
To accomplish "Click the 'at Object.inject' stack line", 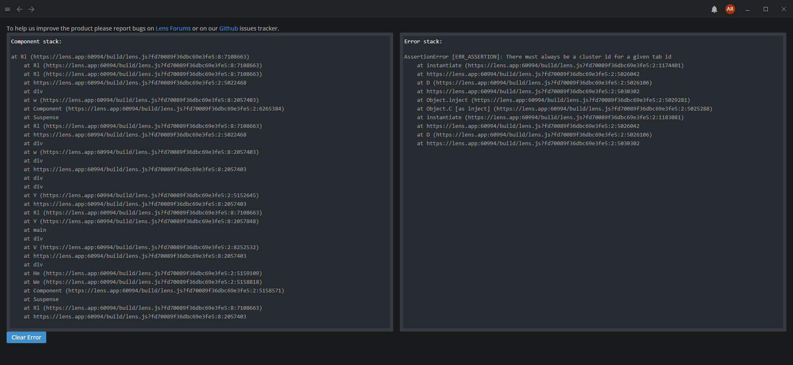I will [x=553, y=100].
